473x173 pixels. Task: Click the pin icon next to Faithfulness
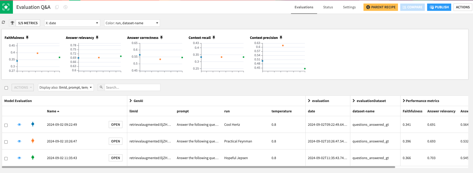point(27,38)
